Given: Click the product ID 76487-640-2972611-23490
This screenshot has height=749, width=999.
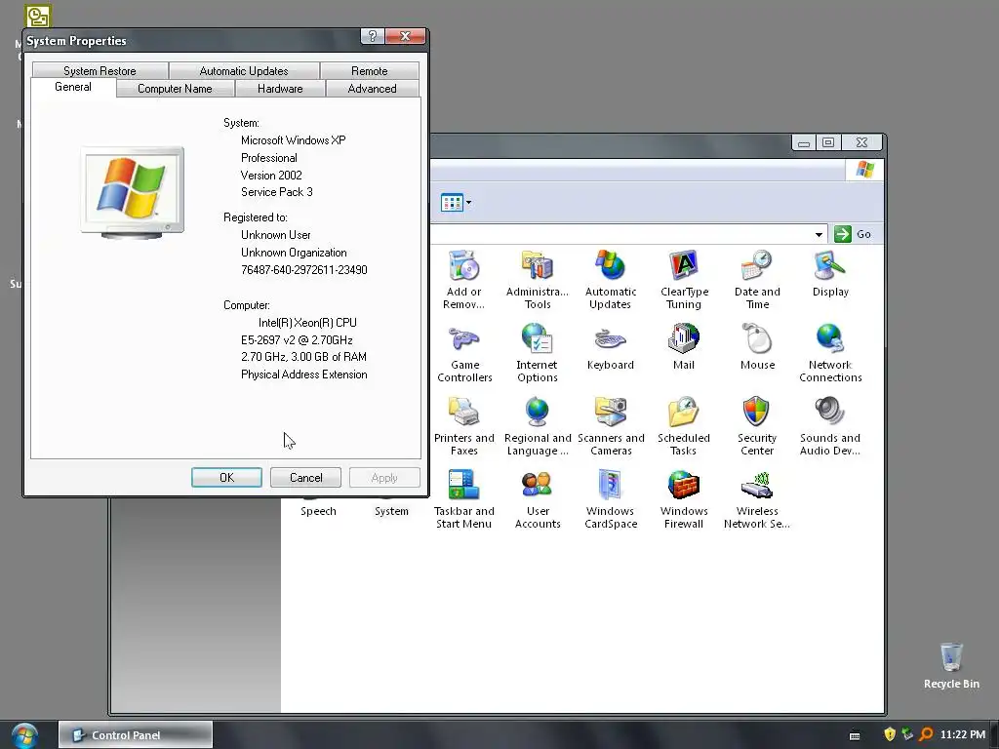Looking at the screenshot, I should (x=304, y=270).
